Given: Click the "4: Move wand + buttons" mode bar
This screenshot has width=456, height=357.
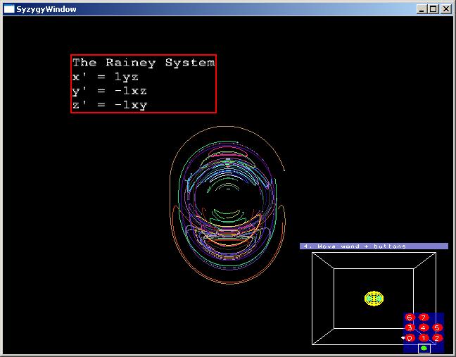Looking at the screenshot, I should [x=374, y=246].
